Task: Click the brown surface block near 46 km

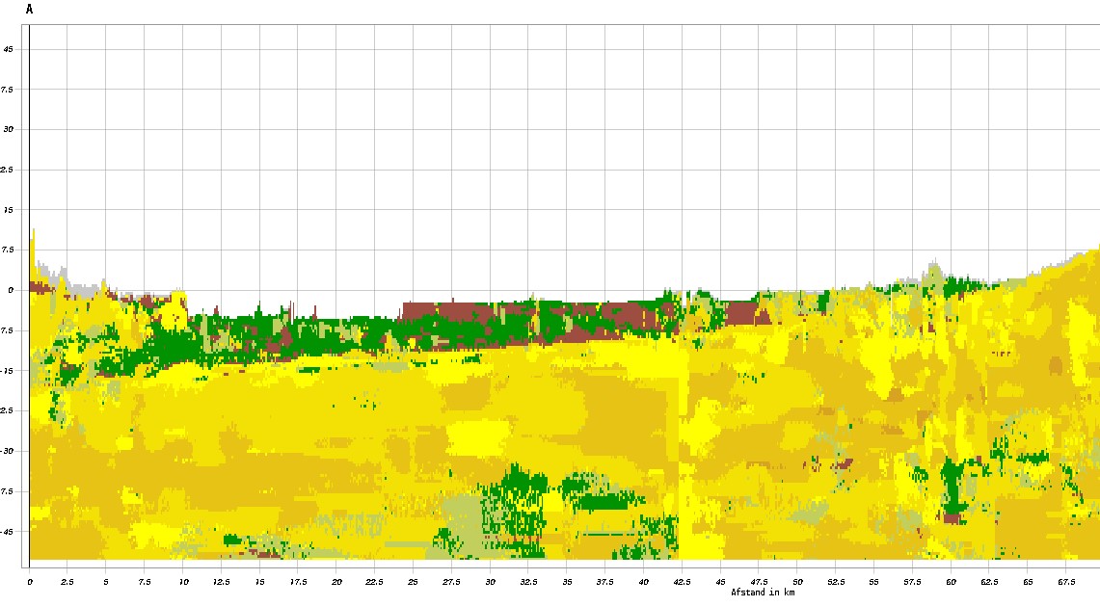Action: coord(740,313)
